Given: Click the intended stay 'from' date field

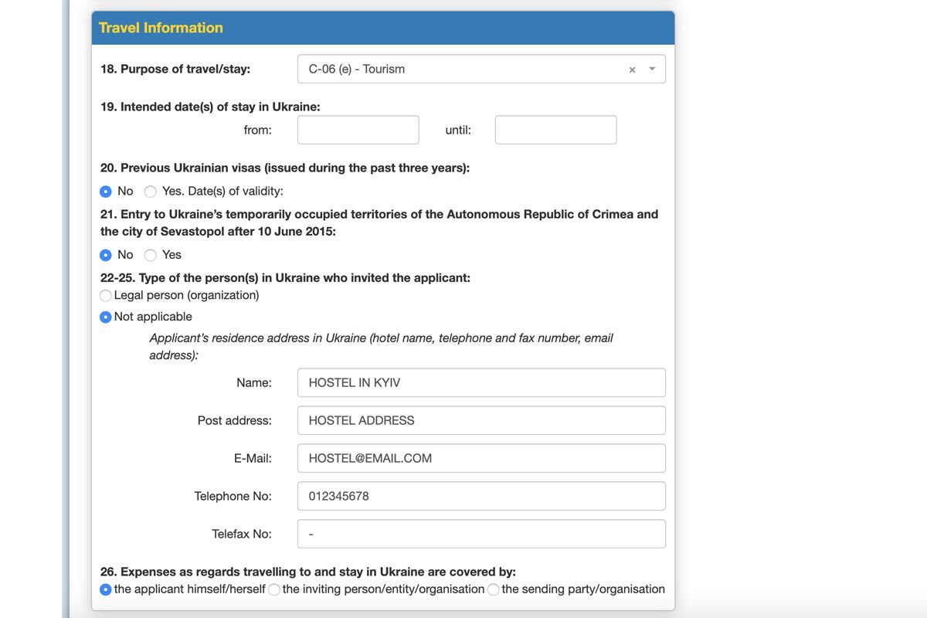Looking at the screenshot, I should (x=358, y=130).
